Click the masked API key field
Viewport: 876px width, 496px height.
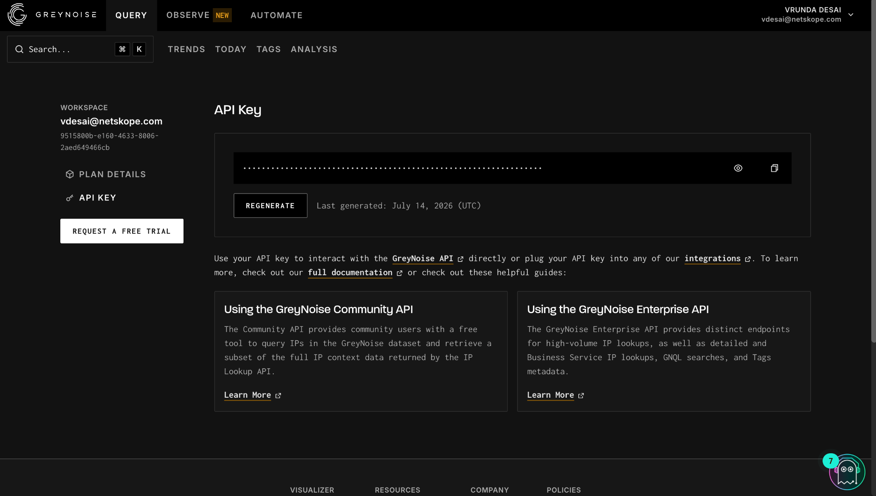pyautogui.click(x=512, y=168)
